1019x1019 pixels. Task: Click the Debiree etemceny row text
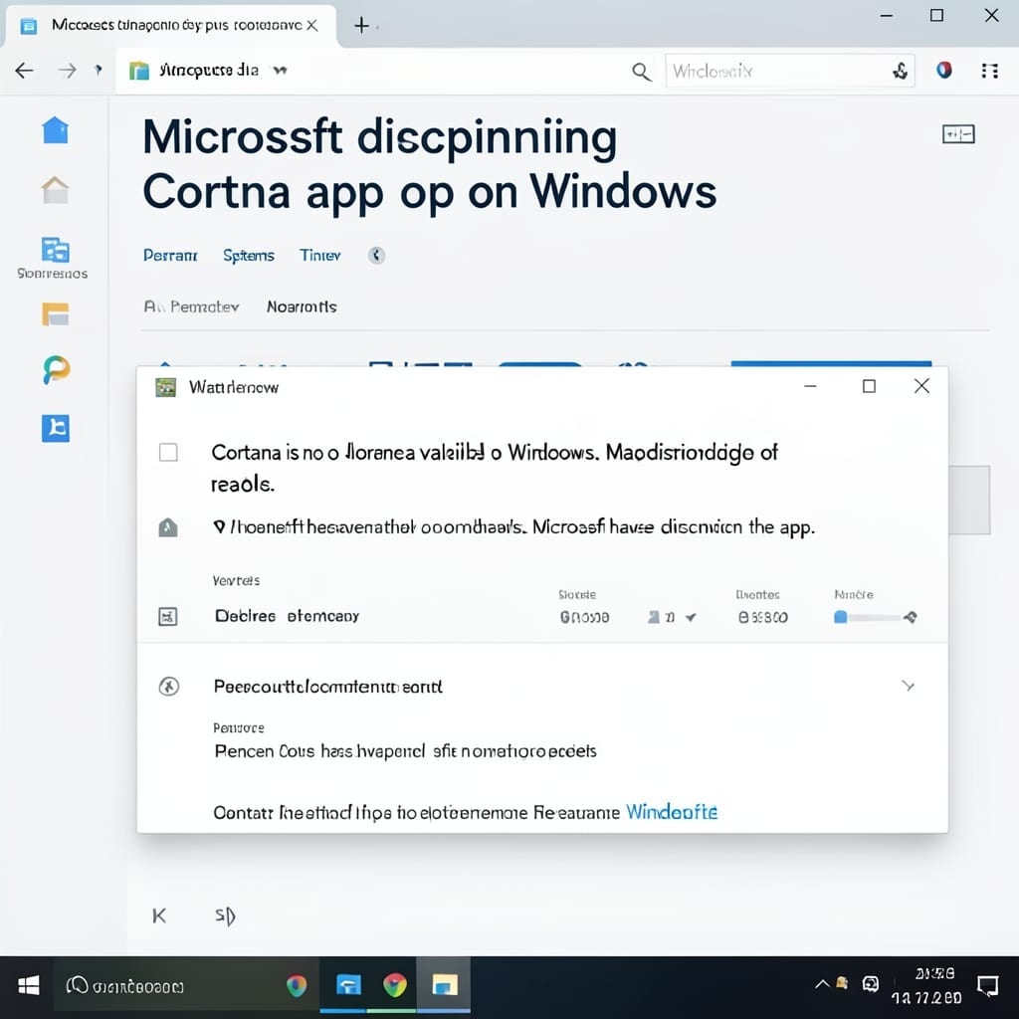pos(287,616)
